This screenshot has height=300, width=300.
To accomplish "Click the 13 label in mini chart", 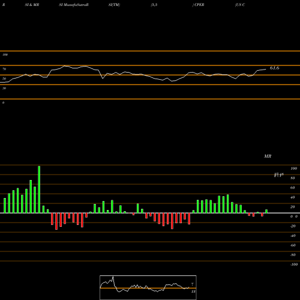I will [193, 292].
